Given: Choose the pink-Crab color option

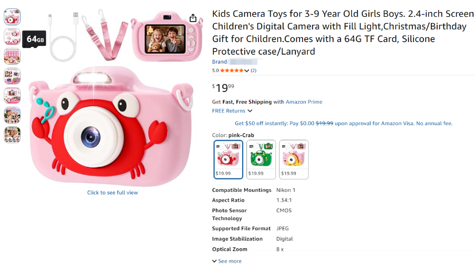Looking at the screenshot, I should pos(229,159).
